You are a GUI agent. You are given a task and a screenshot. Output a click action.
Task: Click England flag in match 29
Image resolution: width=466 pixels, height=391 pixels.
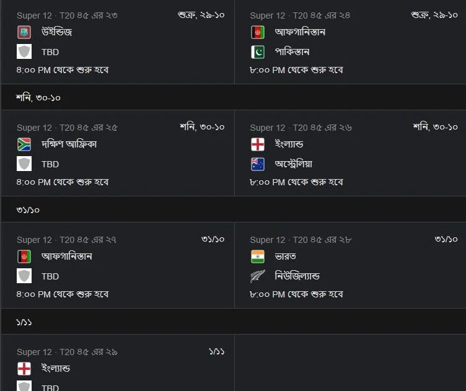pos(24,369)
